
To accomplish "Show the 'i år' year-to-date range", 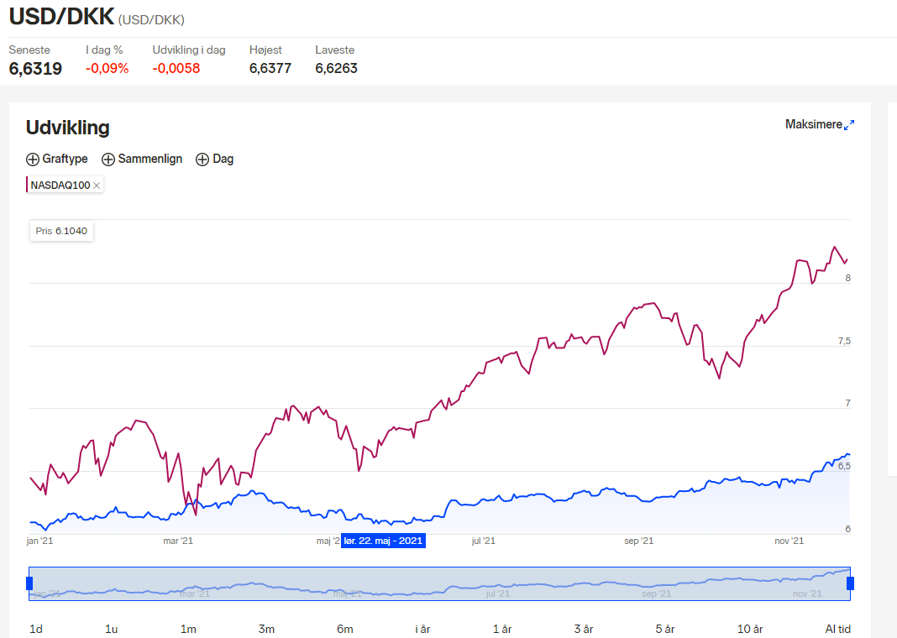I will pyautogui.click(x=422, y=629).
